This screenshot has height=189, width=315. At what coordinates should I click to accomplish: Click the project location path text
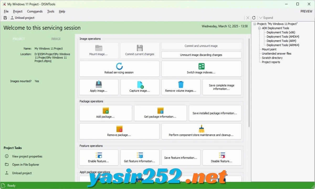(x=53, y=57)
